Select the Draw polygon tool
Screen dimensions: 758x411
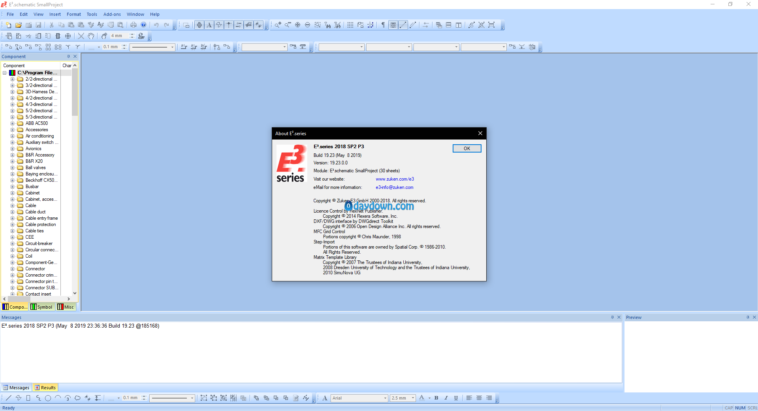click(x=19, y=398)
